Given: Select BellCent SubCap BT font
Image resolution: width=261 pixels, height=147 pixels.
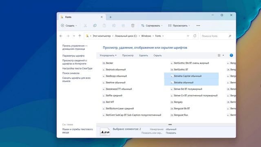Looking at the screenshot, I should (x=132, y=115).
